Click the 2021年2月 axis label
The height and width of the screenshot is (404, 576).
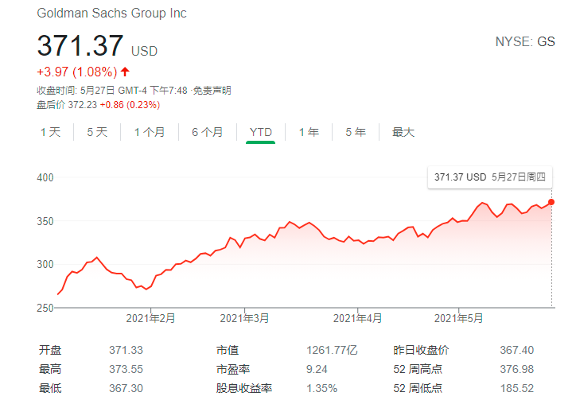click(x=150, y=318)
